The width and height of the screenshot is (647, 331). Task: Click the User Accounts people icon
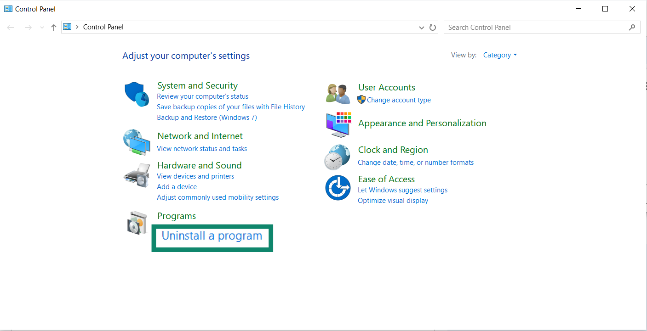(x=338, y=93)
